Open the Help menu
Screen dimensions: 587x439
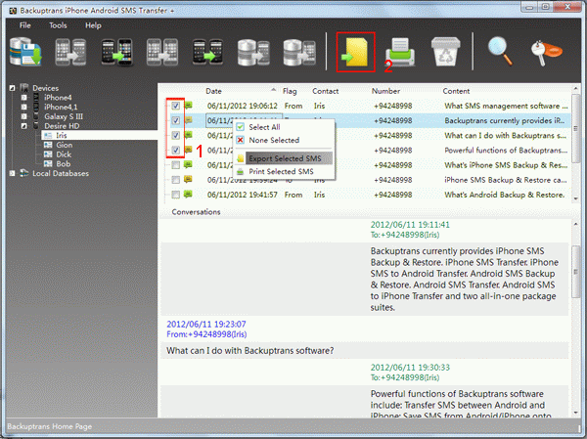pyautogui.click(x=93, y=25)
